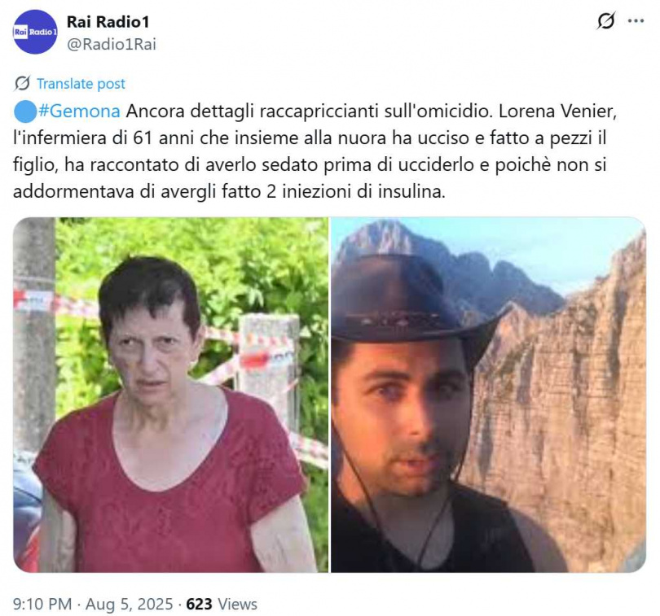Click the Translate post link

(x=81, y=84)
